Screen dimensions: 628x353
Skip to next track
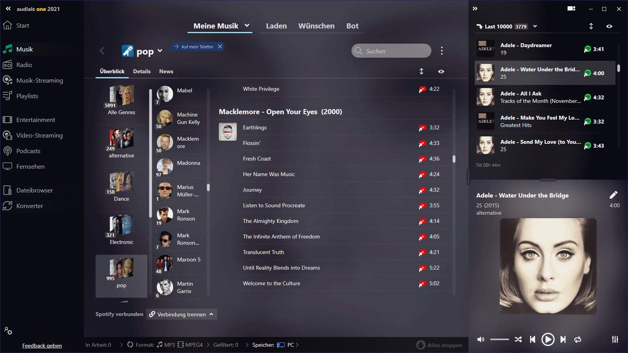click(563, 339)
